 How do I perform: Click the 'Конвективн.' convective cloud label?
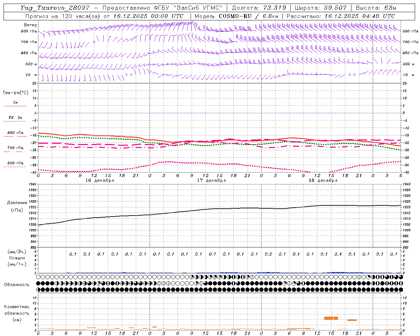pos(17,307)
